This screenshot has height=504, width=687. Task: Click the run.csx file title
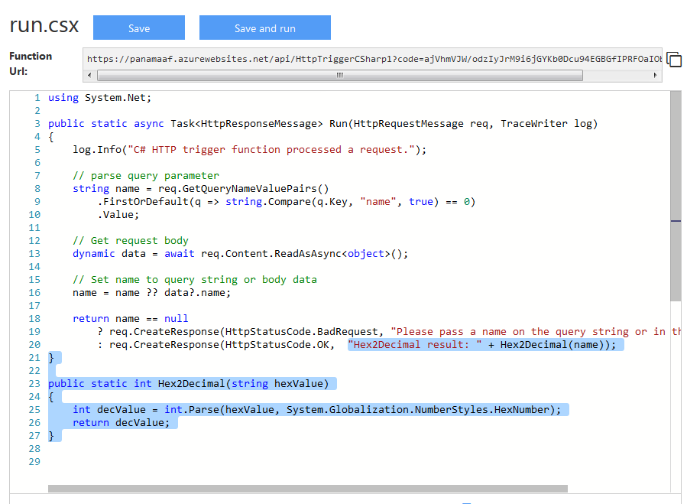click(x=44, y=25)
